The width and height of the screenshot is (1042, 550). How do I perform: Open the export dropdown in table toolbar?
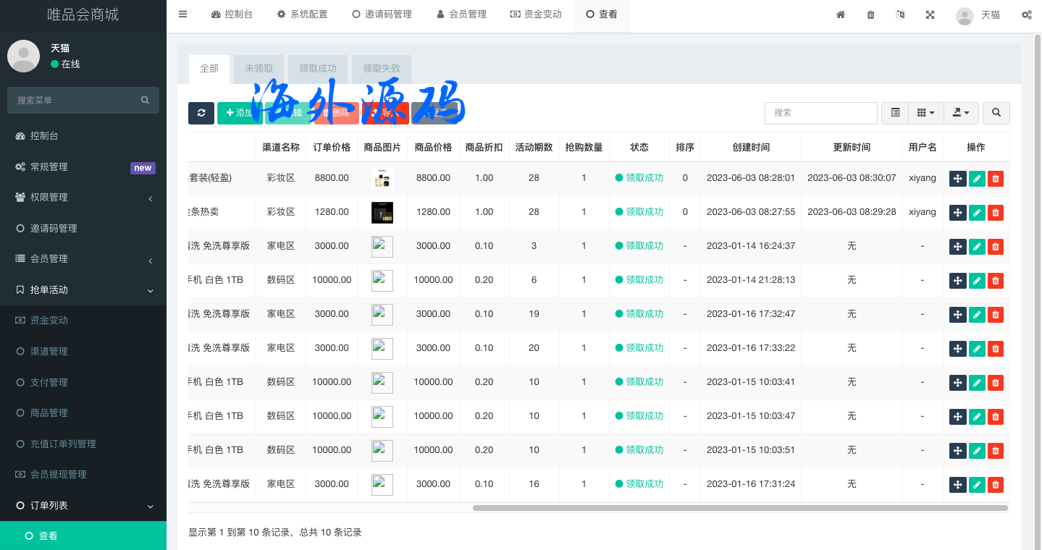pyautogui.click(x=961, y=113)
